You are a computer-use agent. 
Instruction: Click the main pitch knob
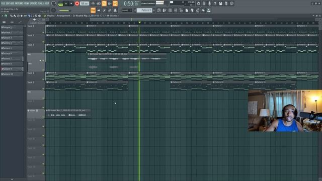(54, 10)
